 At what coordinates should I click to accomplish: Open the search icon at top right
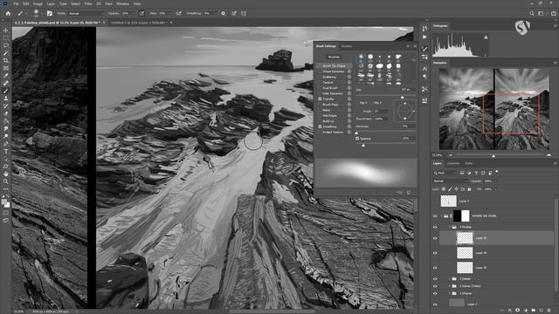pos(532,13)
